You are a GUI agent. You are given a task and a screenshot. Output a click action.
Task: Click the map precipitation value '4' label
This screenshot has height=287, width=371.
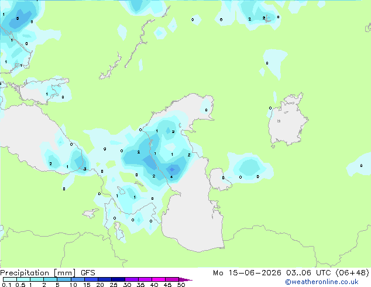[171, 177]
